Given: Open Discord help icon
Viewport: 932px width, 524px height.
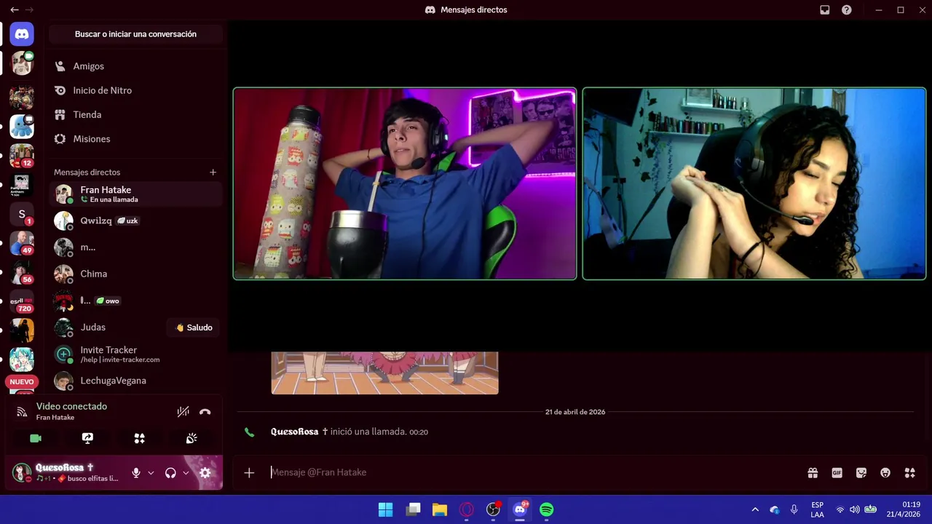Looking at the screenshot, I should tap(847, 10).
